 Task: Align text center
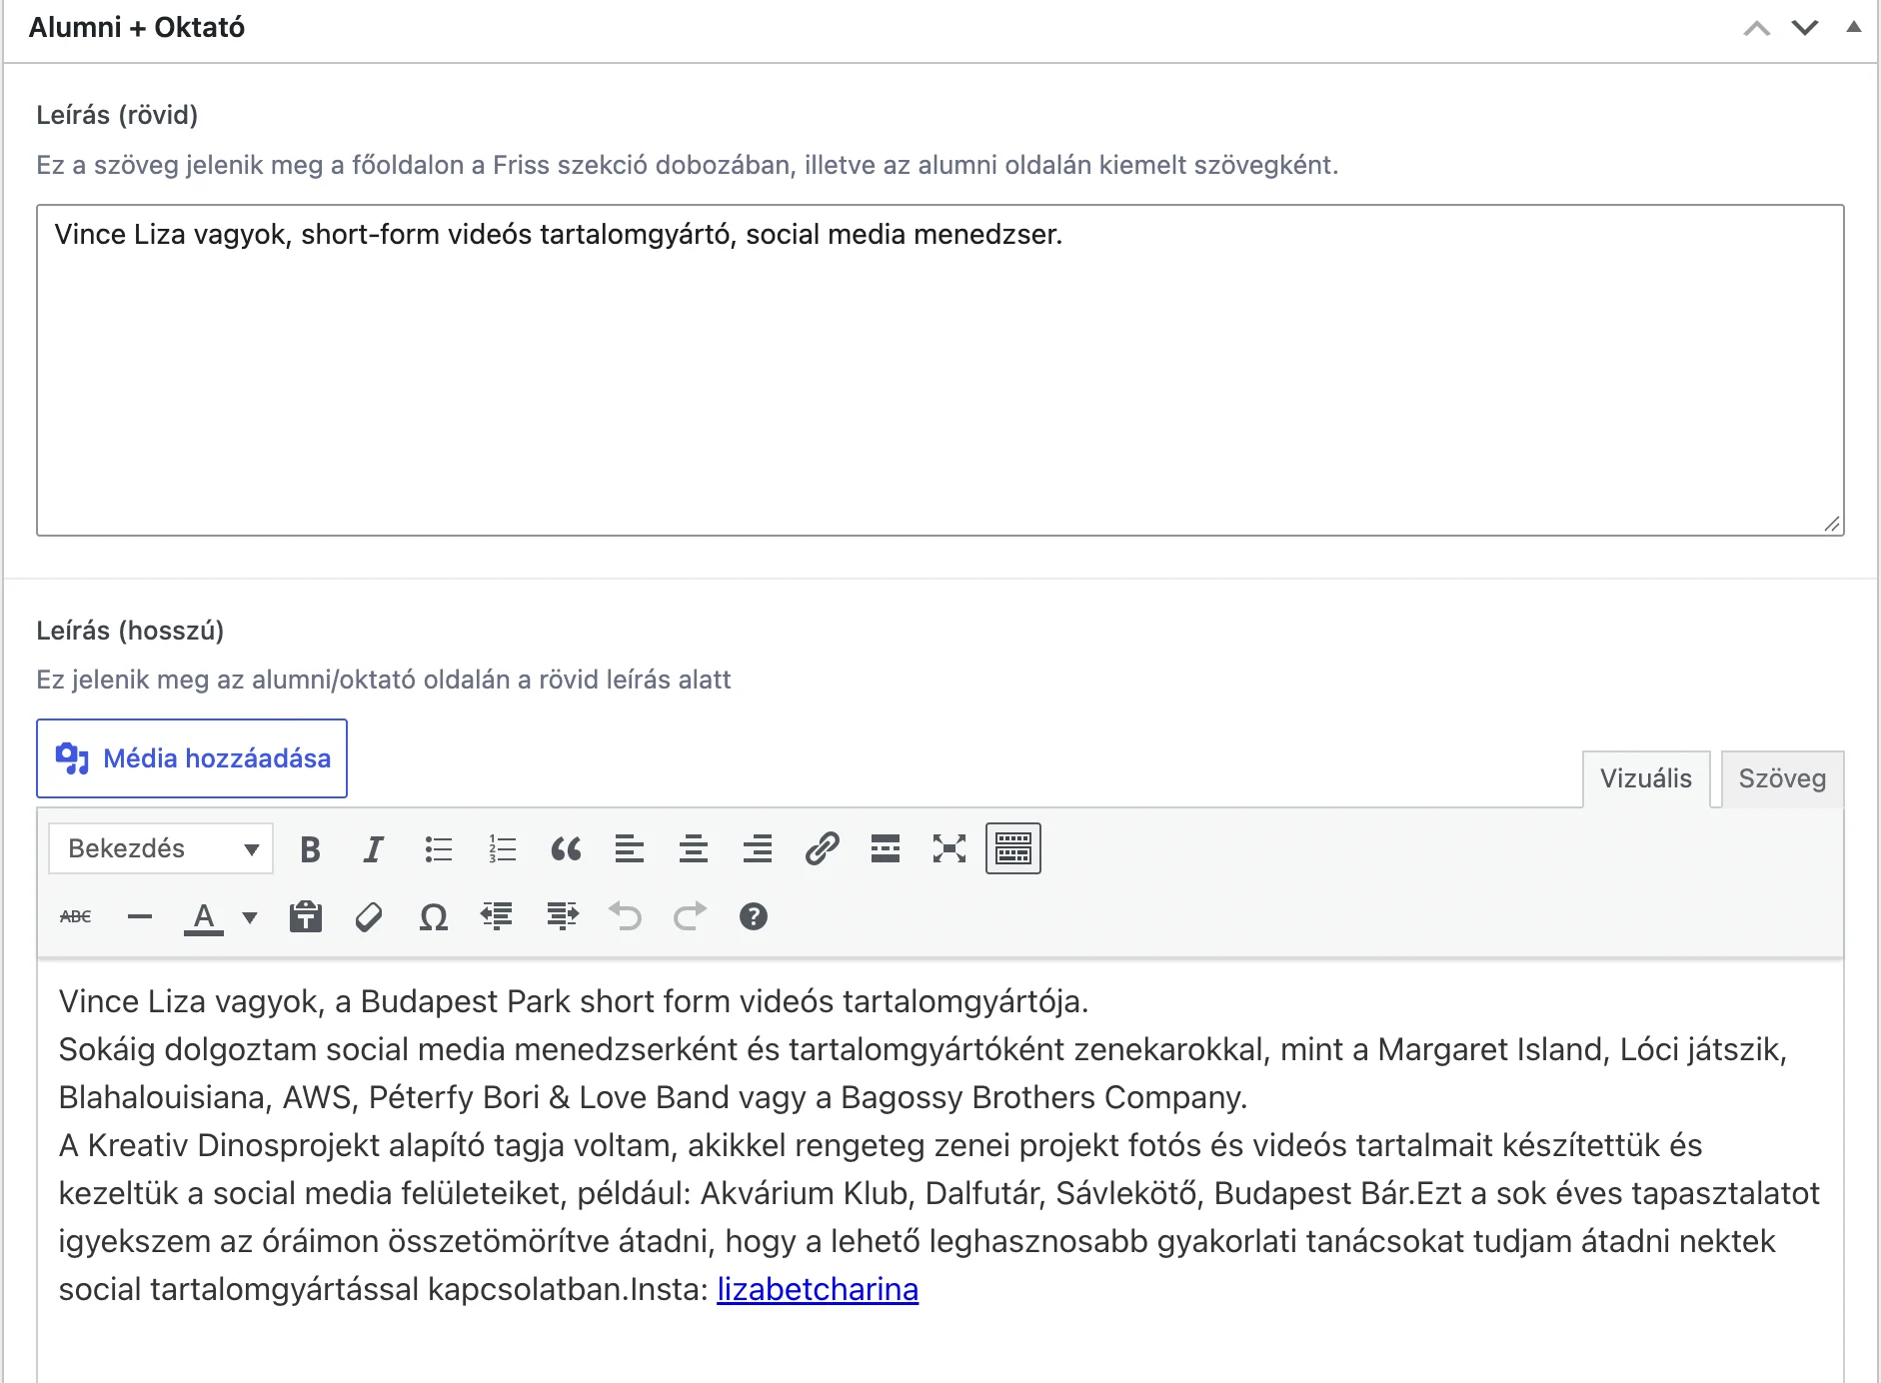(694, 849)
